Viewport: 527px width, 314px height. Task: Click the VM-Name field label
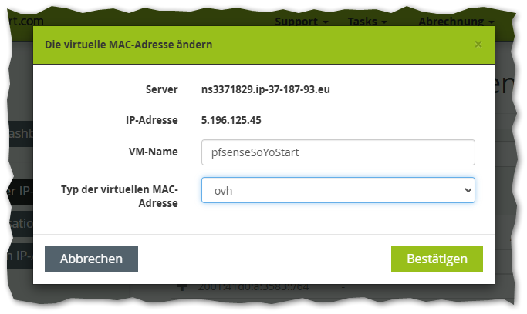(153, 152)
